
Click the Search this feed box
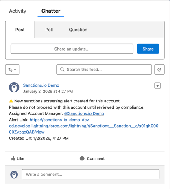[104, 70]
